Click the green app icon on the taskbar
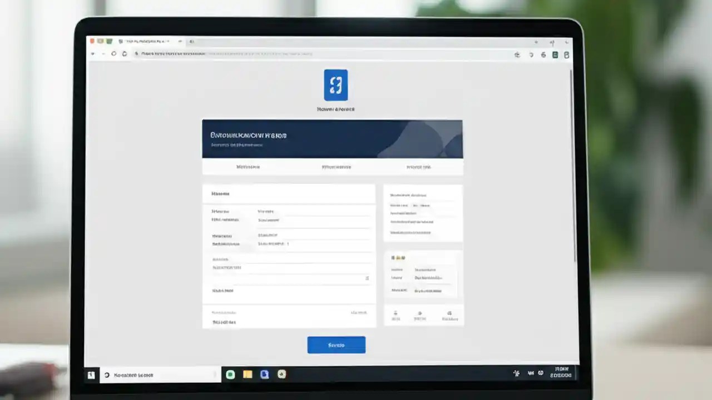Screen dimensions: 712x400 click(x=230, y=374)
